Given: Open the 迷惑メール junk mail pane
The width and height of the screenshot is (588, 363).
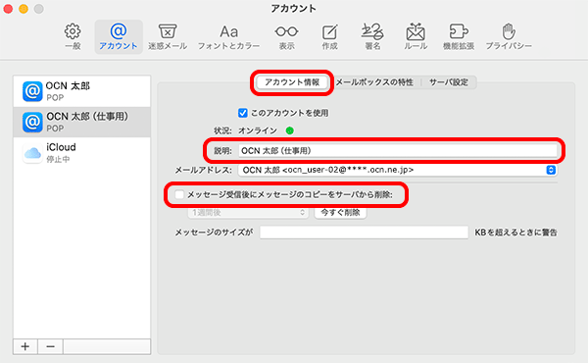Looking at the screenshot, I should 168,36.
